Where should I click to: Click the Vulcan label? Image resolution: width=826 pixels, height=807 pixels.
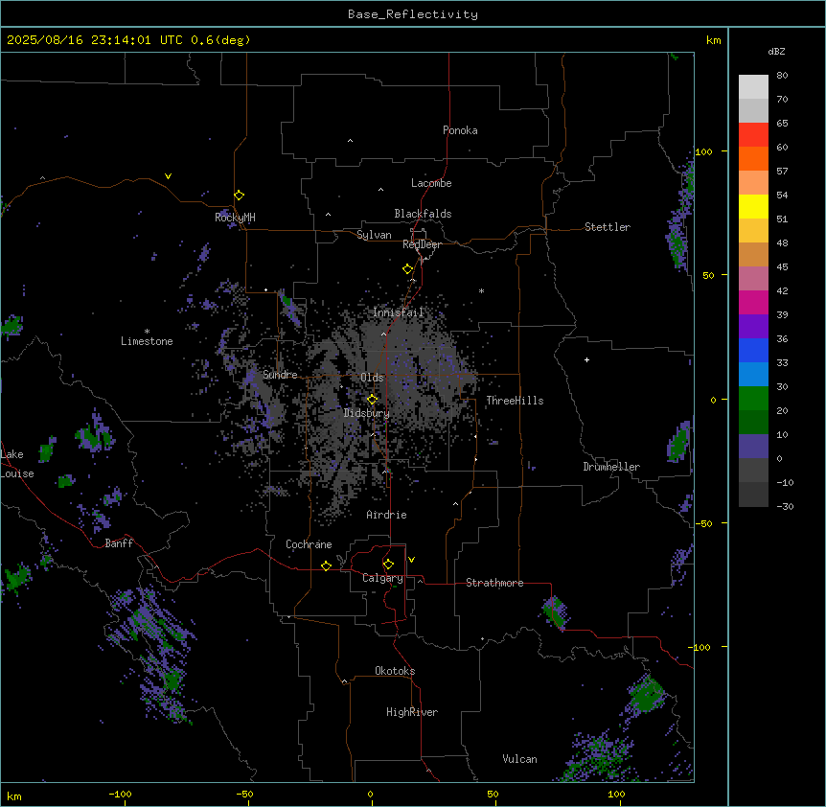[x=520, y=759]
